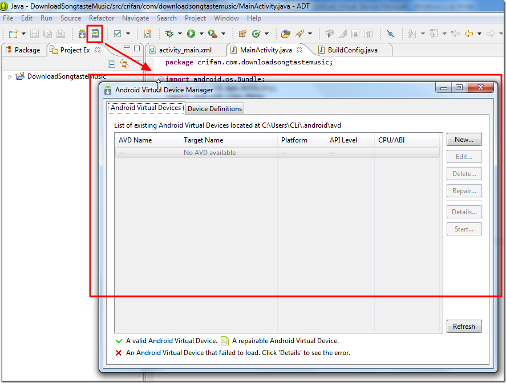Click the Target Name column header
Screen dimensions: 506x383
(229, 140)
